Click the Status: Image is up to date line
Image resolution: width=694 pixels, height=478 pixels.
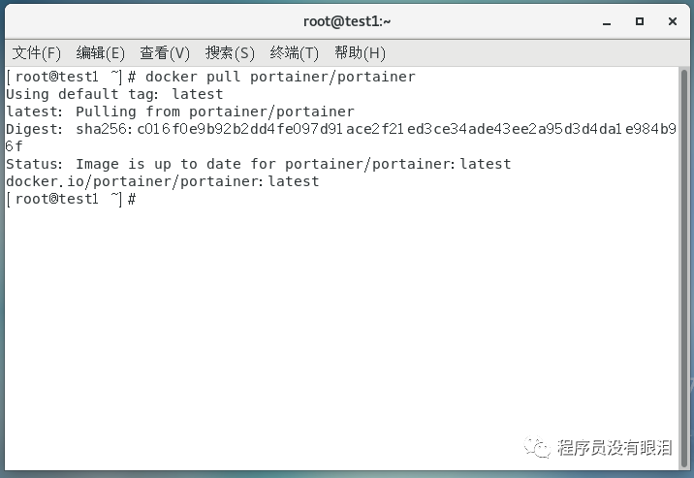tap(259, 164)
